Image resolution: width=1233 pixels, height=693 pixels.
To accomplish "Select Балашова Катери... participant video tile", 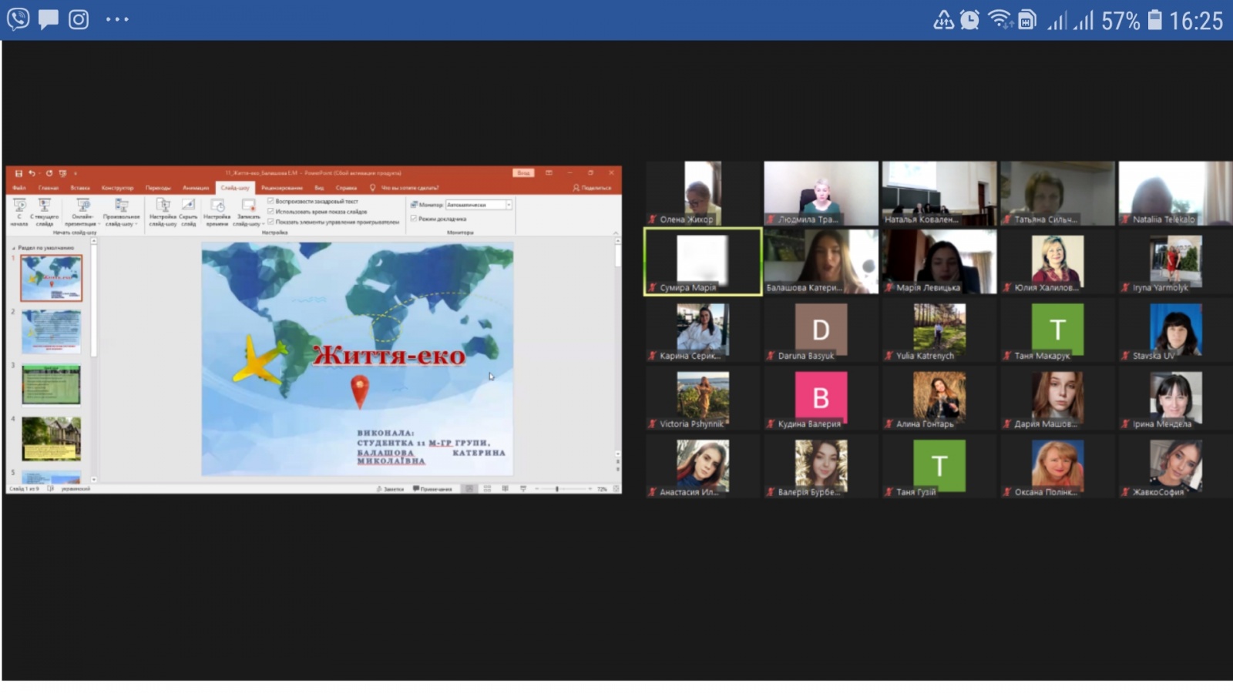I will 821,262.
